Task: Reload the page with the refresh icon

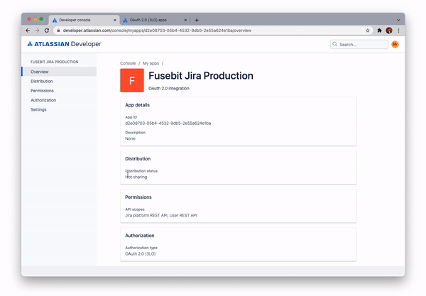Action: (x=47, y=31)
